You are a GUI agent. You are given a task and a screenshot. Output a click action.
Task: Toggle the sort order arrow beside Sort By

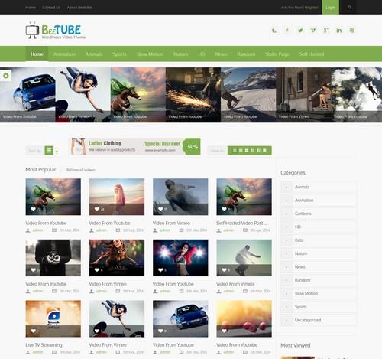(x=57, y=152)
